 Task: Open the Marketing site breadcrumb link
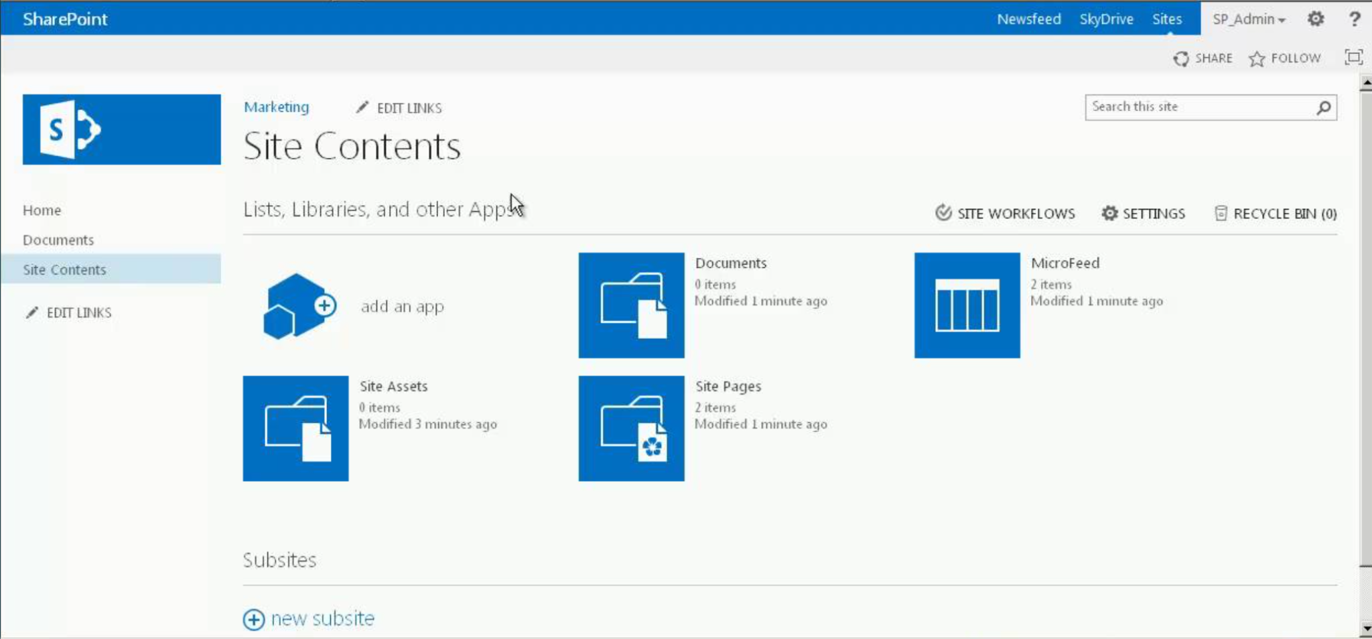[277, 107]
